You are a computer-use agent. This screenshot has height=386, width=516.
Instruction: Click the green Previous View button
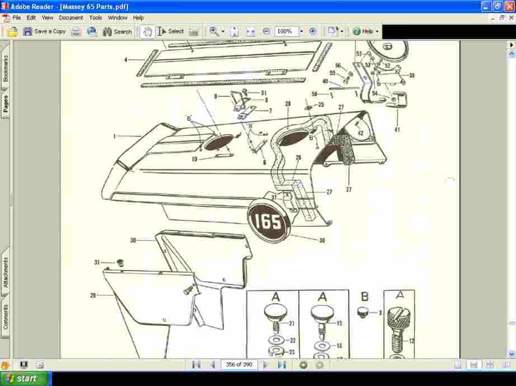coord(303,365)
